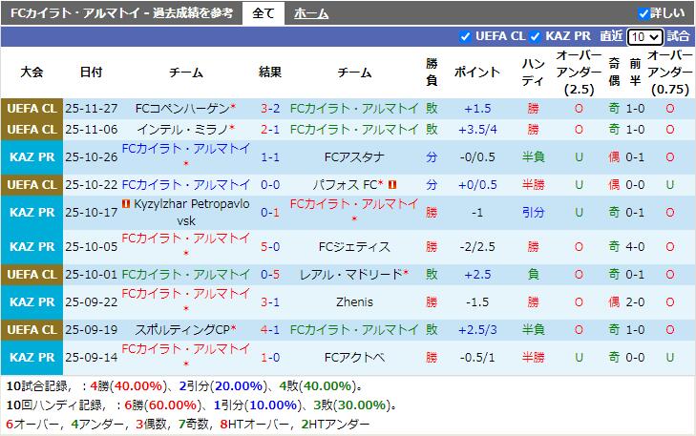Select the 全て tab
Image resolution: width=696 pixels, height=436 pixels.
tap(263, 13)
